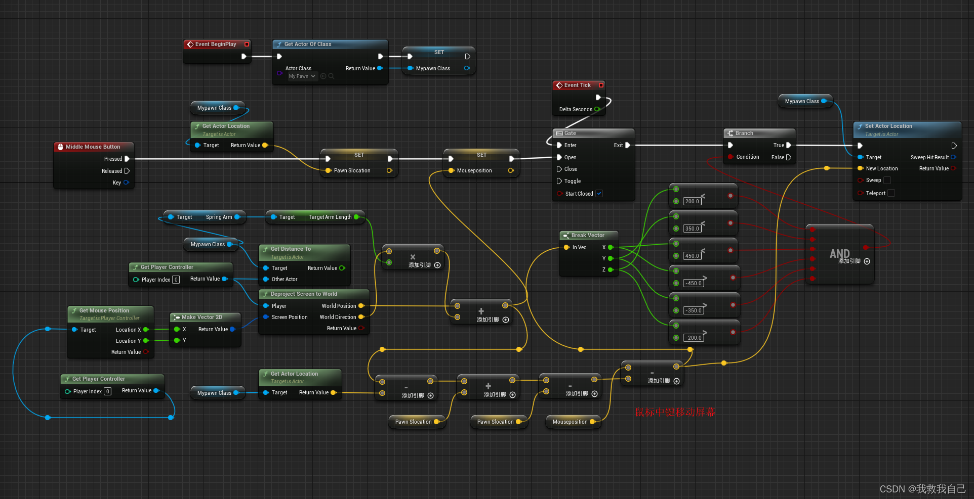Click the Event Tick red delegate pin
This screenshot has height=499, width=974.
(601, 85)
